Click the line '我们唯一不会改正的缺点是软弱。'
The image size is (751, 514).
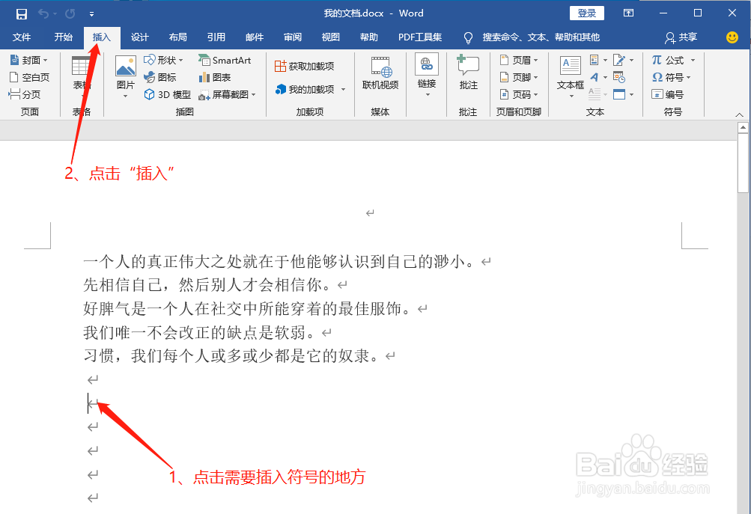[199, 333]
